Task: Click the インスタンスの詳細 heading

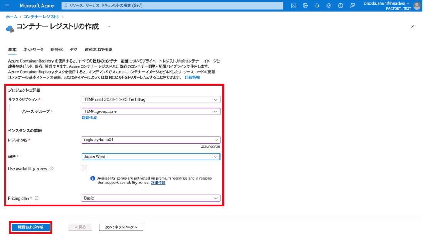Action: click(x=25, y=130)
